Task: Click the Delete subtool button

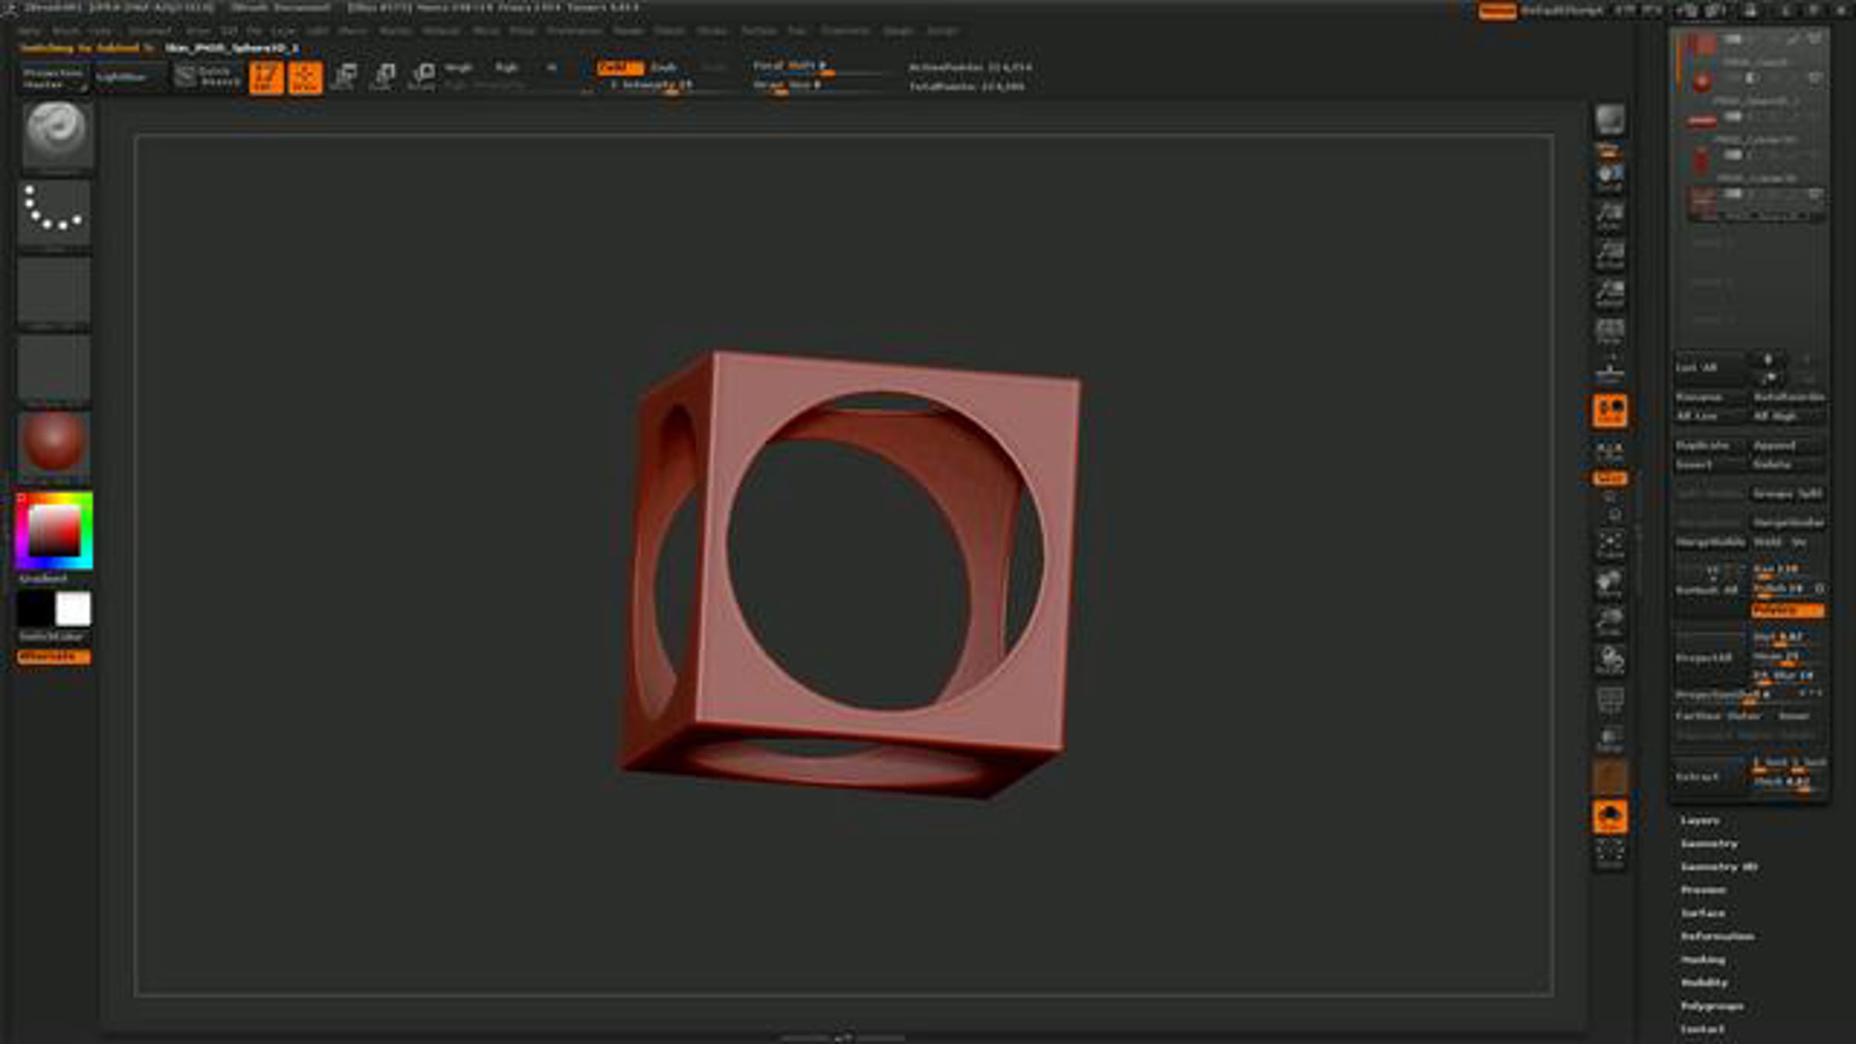Action: [x=1788, y=465]
